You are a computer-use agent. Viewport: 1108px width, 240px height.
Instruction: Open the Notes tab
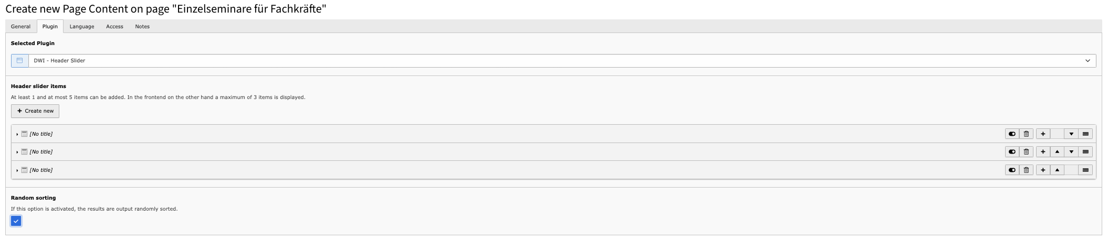pos(142,27)
